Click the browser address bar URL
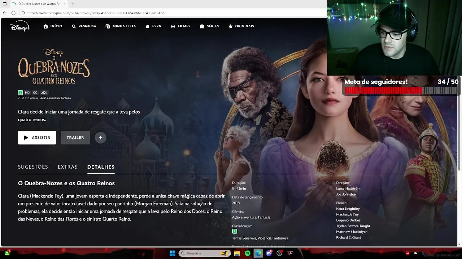The height and width of the screenshot is (259, 462). [96, 13]
